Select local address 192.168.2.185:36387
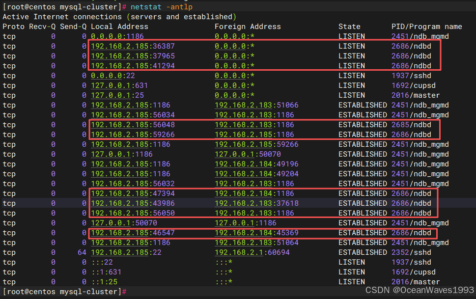The width and height of the screenshot is (476, 299). point(133,46)
